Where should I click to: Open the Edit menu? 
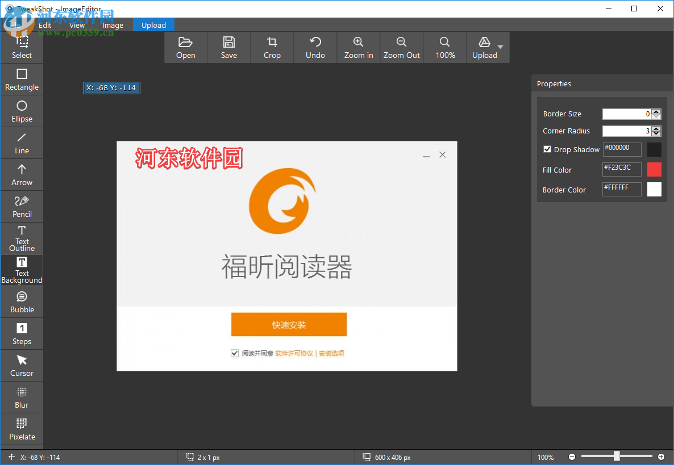coord(45,25)
